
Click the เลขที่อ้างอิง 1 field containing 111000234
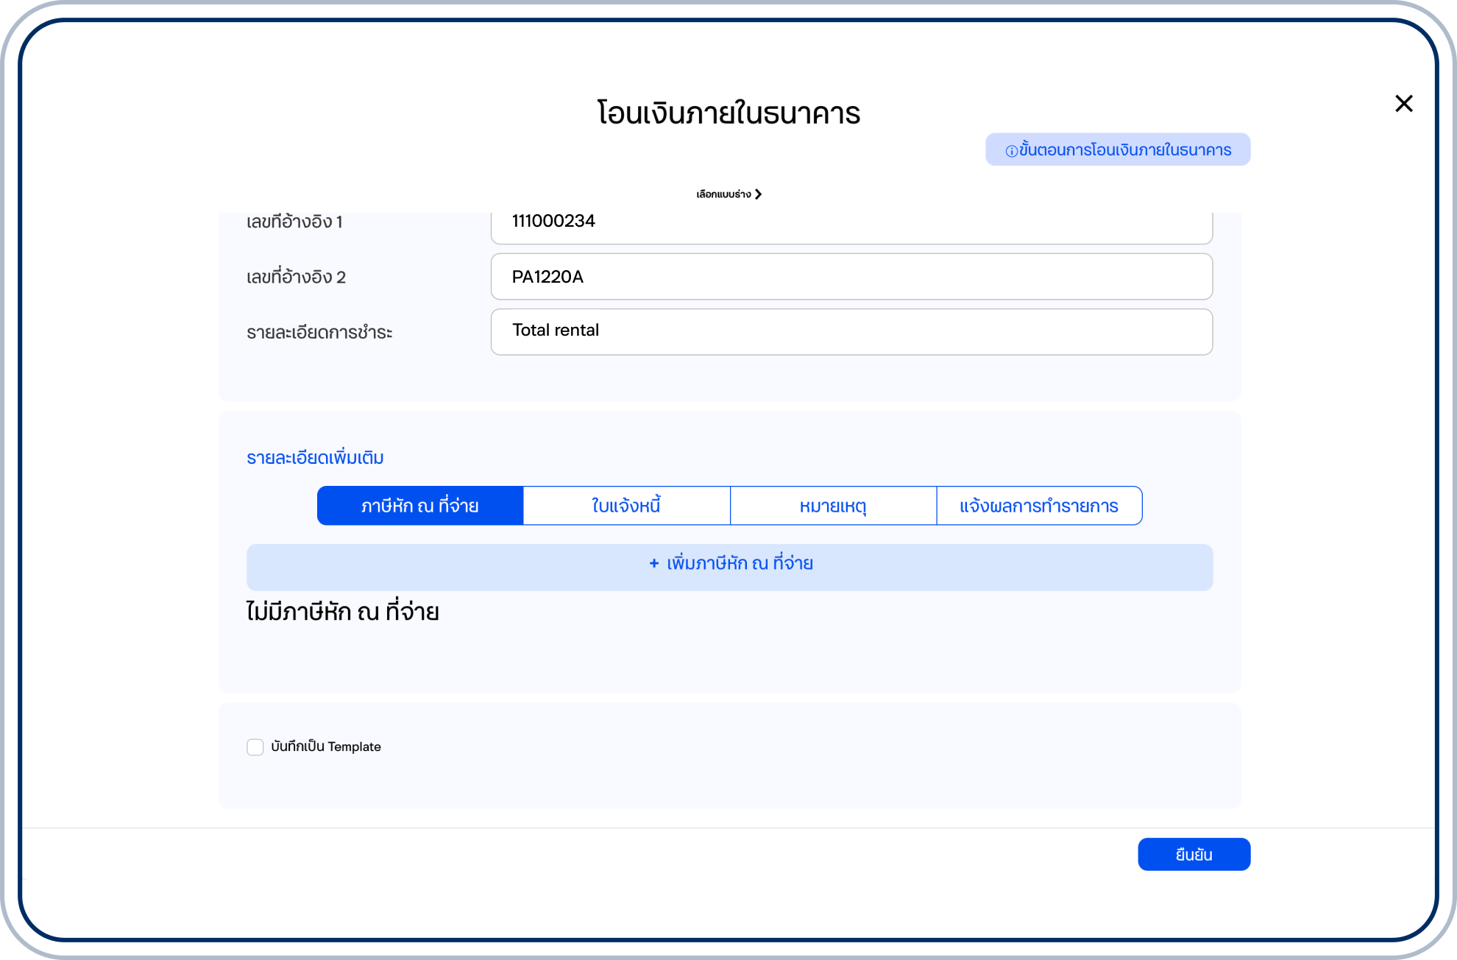pos(851,224)
